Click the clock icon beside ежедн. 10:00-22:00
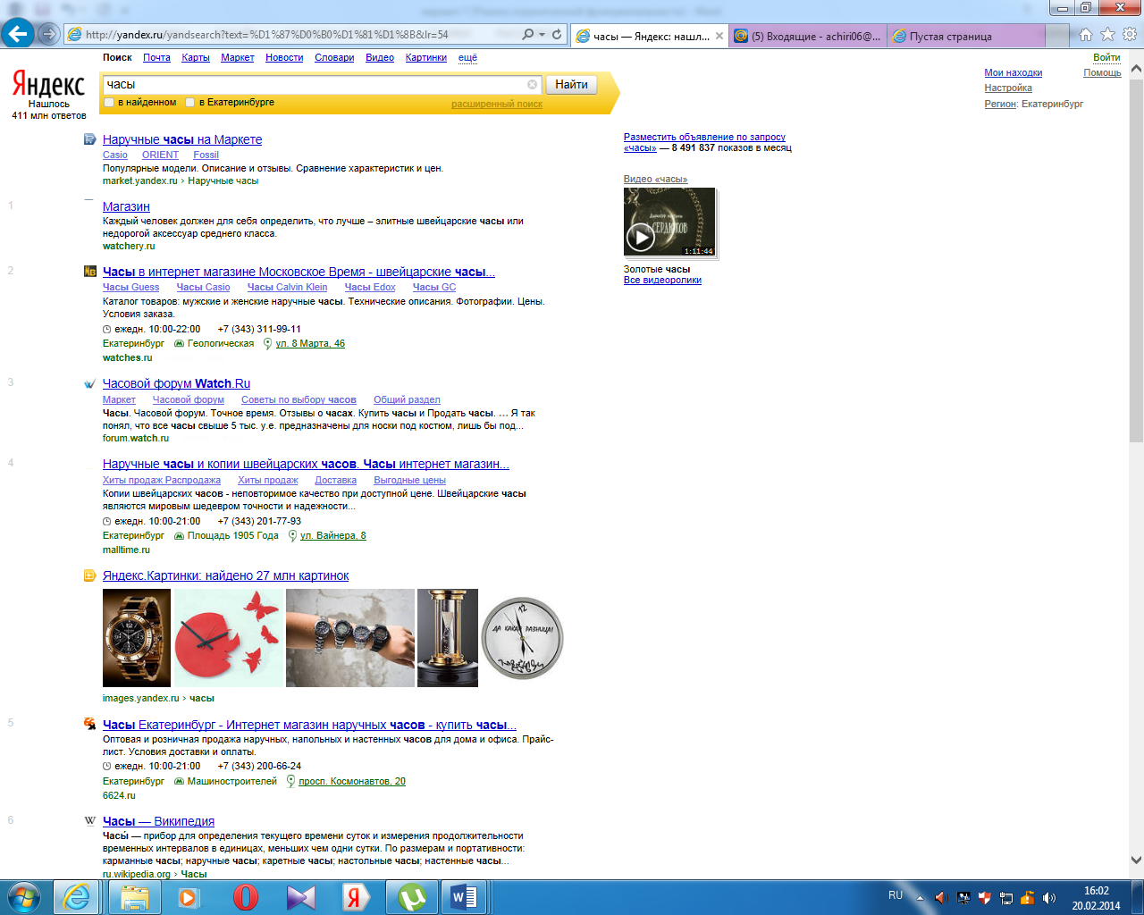This screenshot has width=1144, height=915. (107, 329)
